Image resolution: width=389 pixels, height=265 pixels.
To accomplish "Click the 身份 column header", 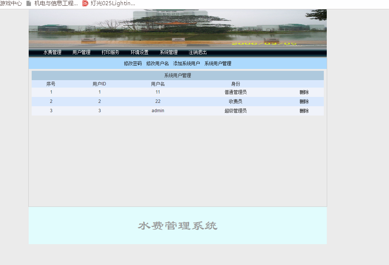I will point(236,84).
